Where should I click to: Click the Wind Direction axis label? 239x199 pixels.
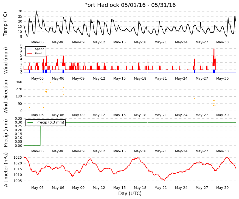pos(6,97)
